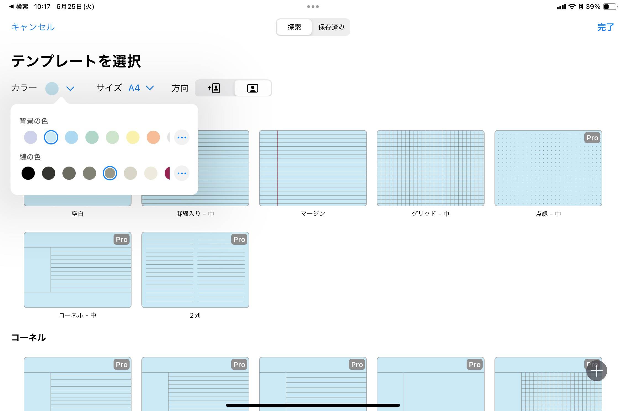
Task: Select コーネル - 中 template thumbnail
Action: [x=78, y=270]
